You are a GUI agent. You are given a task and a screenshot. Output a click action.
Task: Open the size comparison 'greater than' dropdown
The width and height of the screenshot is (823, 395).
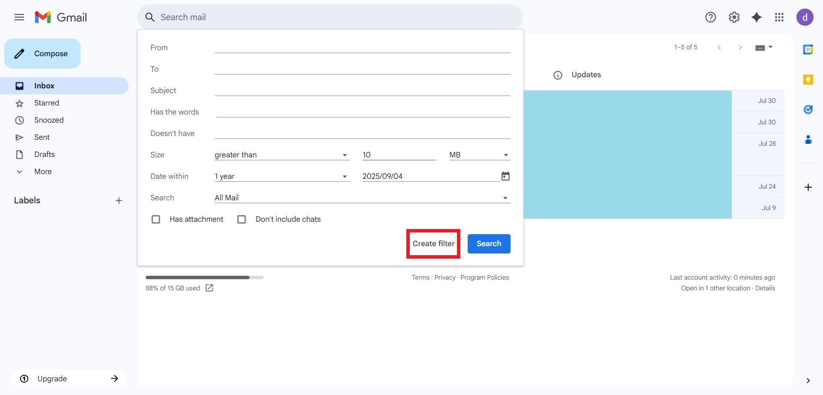(282, 155)
